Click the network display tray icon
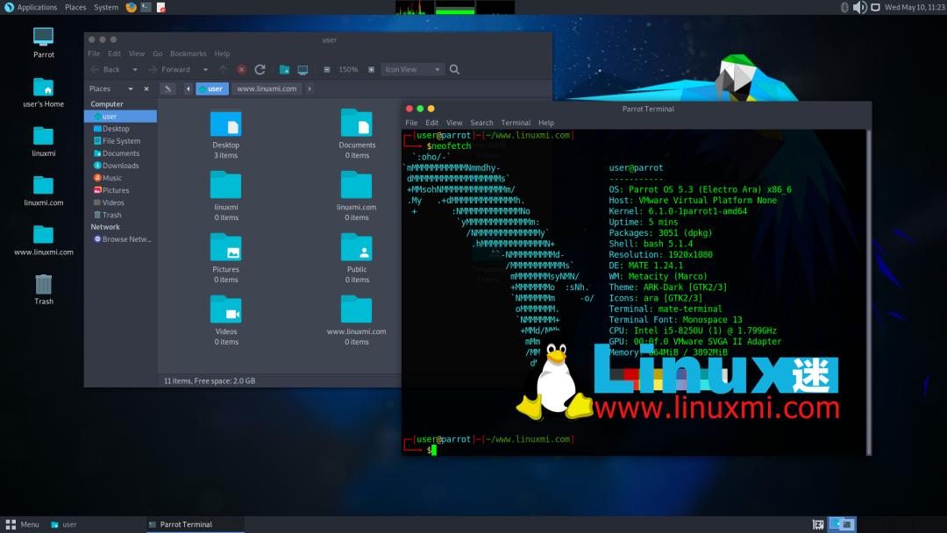 coord(875,7)
